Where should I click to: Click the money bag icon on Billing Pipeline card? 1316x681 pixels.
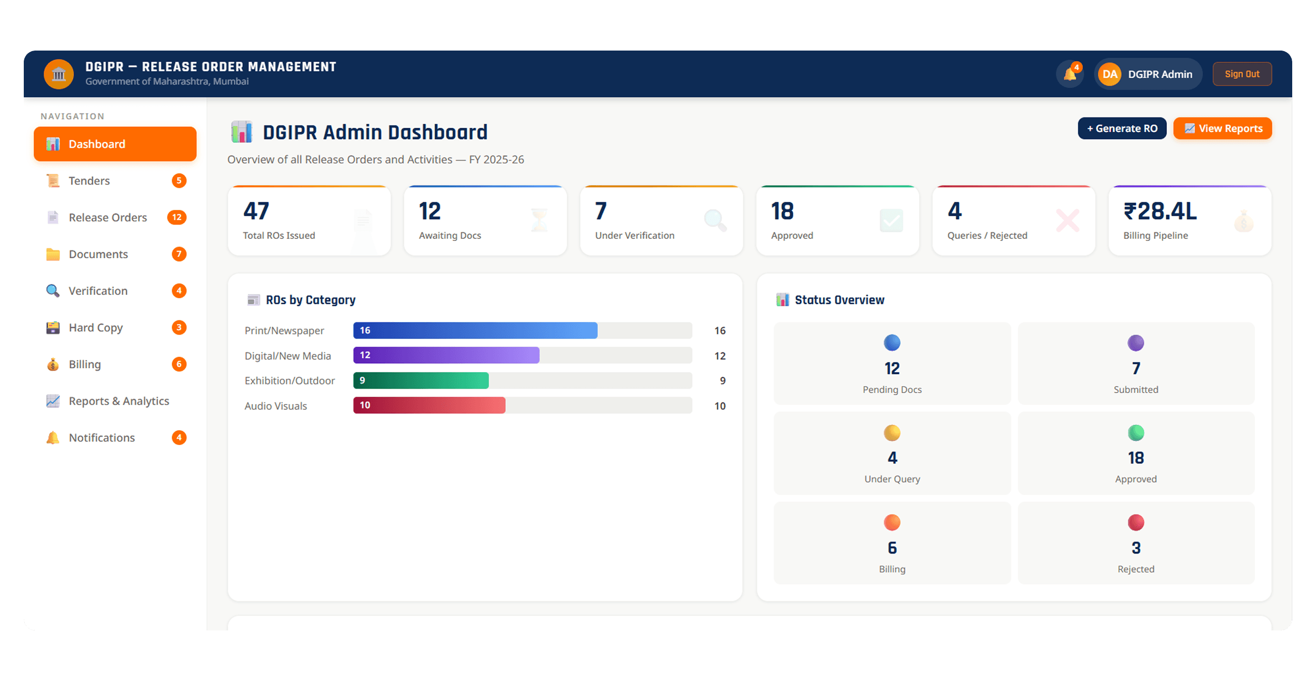click(1244, 221)
